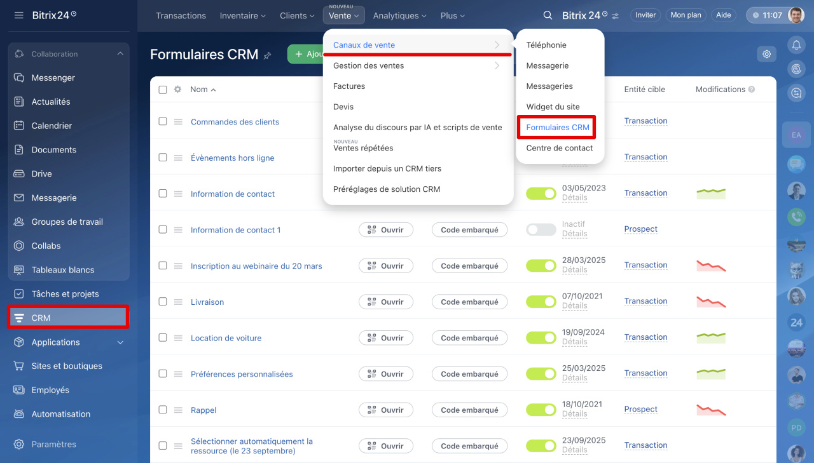Viewport: 814px width, 463px height.
Task: Click the hamburger menu icon beside Bitrix24
Action: point(18,15)
